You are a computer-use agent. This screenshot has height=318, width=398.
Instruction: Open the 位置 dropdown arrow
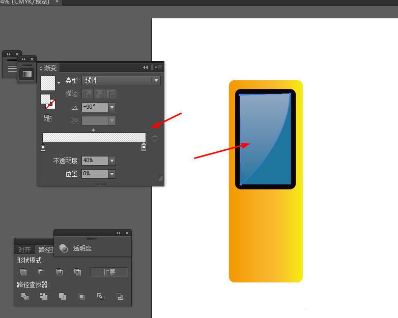point(112,174)
